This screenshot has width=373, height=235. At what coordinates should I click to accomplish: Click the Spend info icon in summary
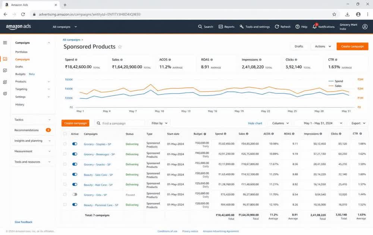[76, 60]
